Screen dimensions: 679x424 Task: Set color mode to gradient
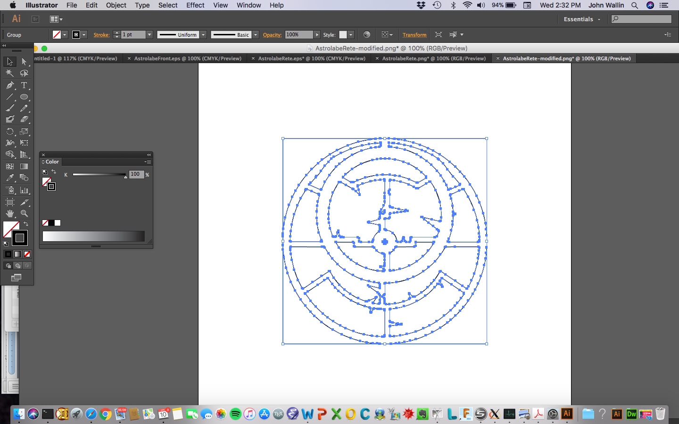click(x=17, y=254)
